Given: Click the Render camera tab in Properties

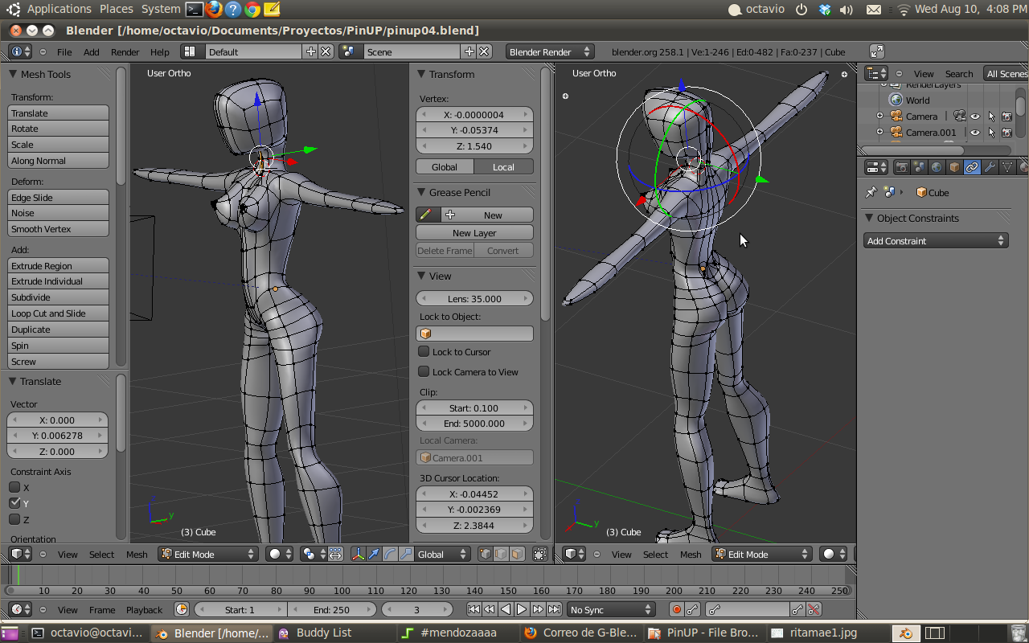Looking at the screenshot, I should 901,167.
